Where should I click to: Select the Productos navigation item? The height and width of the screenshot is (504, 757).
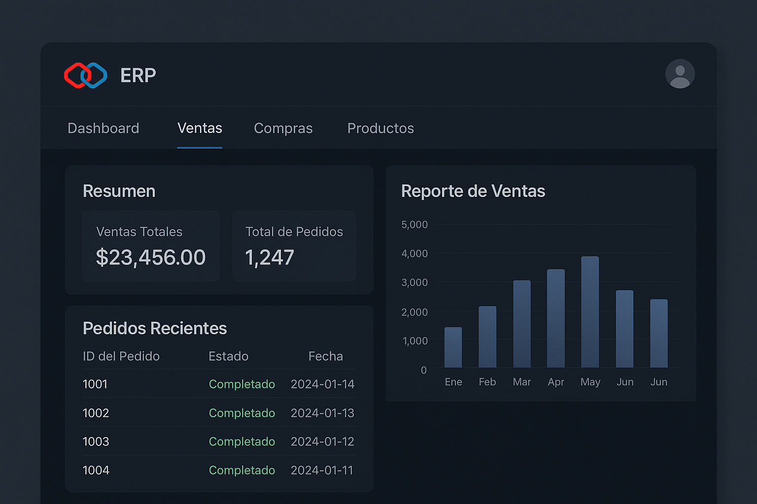[x=380, y=128]
